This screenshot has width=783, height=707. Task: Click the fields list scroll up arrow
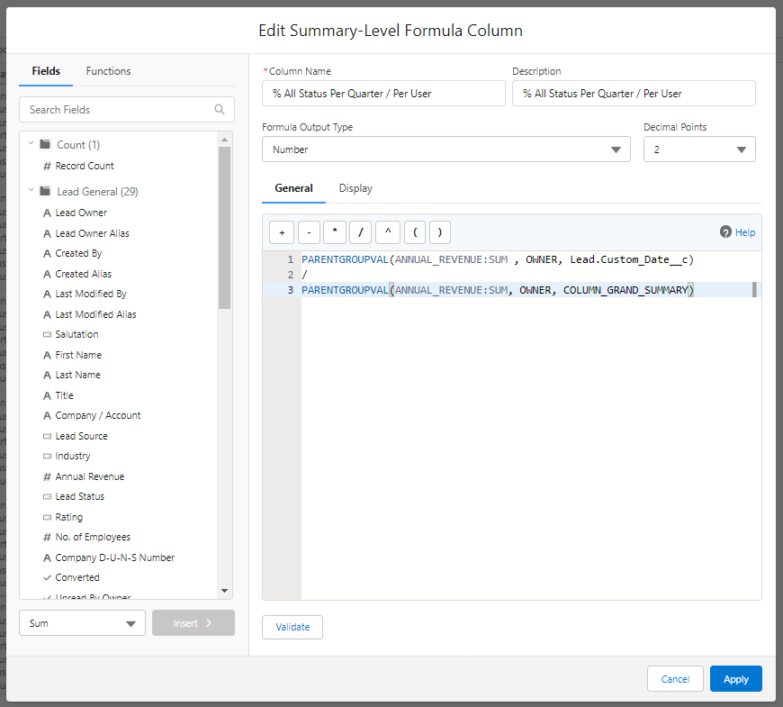(224, 140)
